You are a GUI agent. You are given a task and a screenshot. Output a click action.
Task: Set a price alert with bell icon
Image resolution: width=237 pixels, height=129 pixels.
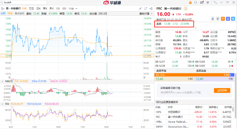(213, 19)
